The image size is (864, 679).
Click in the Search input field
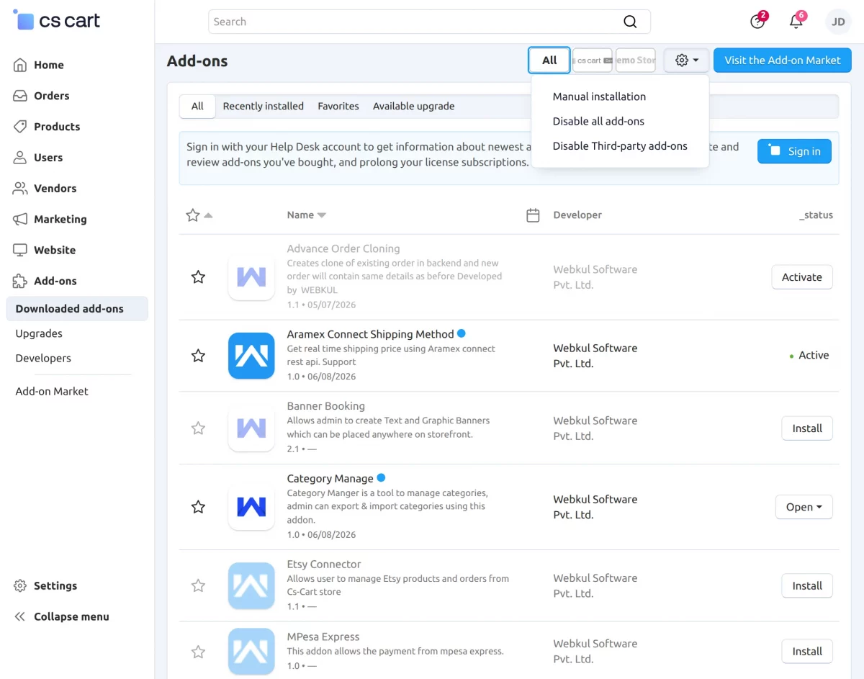tap(429, 22)
